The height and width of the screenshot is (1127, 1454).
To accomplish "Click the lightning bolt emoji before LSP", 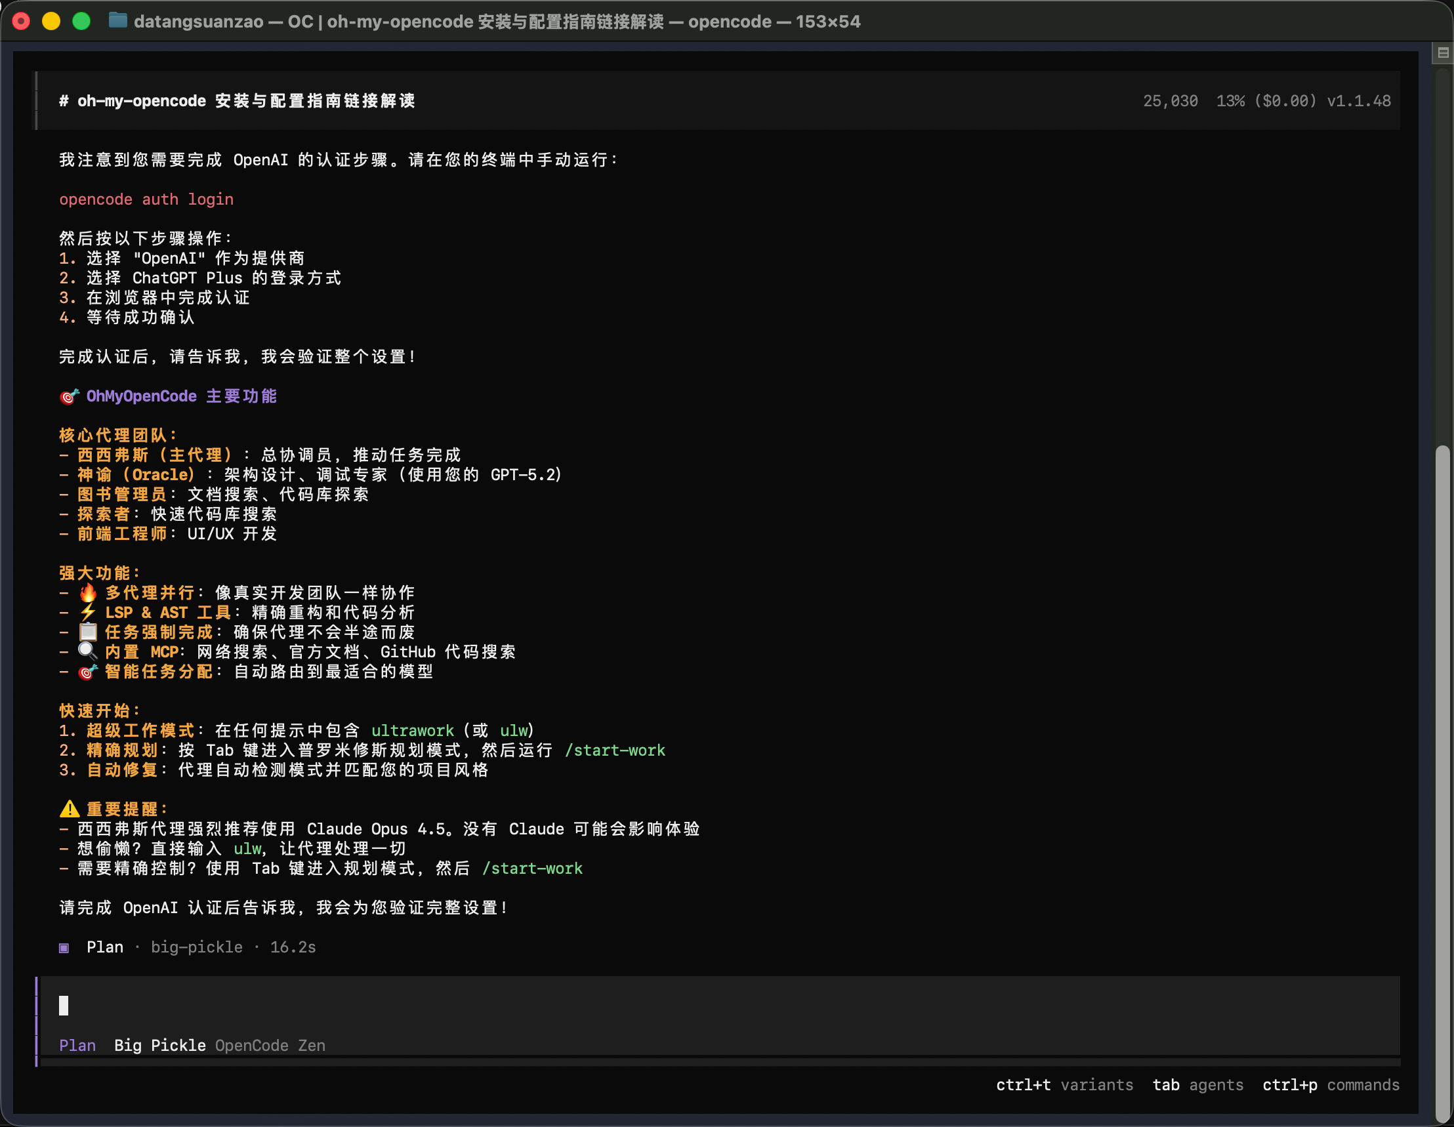I will click(88, 613).
